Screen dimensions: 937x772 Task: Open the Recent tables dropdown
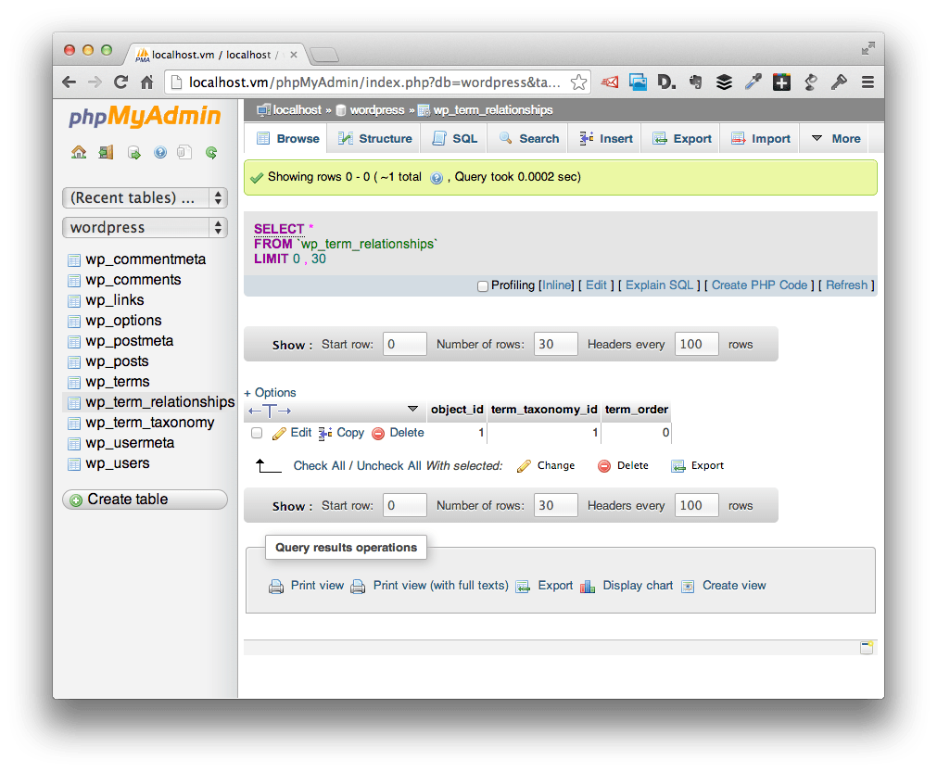tap(145, 197)
